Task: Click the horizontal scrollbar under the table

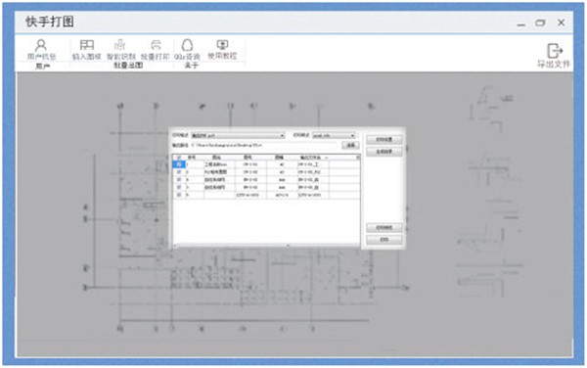Action: pos(266,246)
